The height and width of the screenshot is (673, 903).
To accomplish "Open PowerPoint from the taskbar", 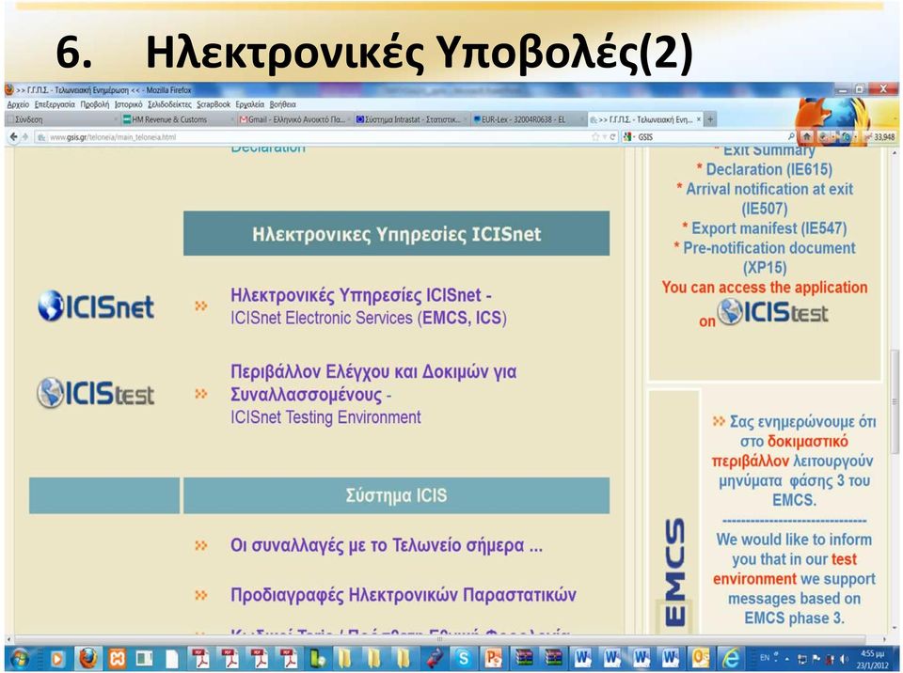I will point(494,658).
